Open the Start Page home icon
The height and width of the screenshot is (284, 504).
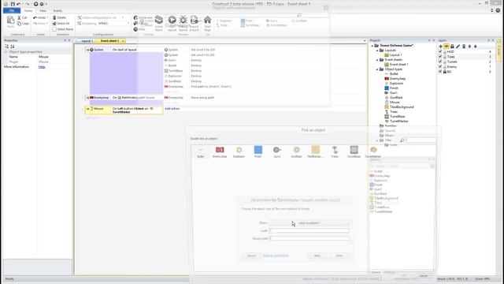208,21
